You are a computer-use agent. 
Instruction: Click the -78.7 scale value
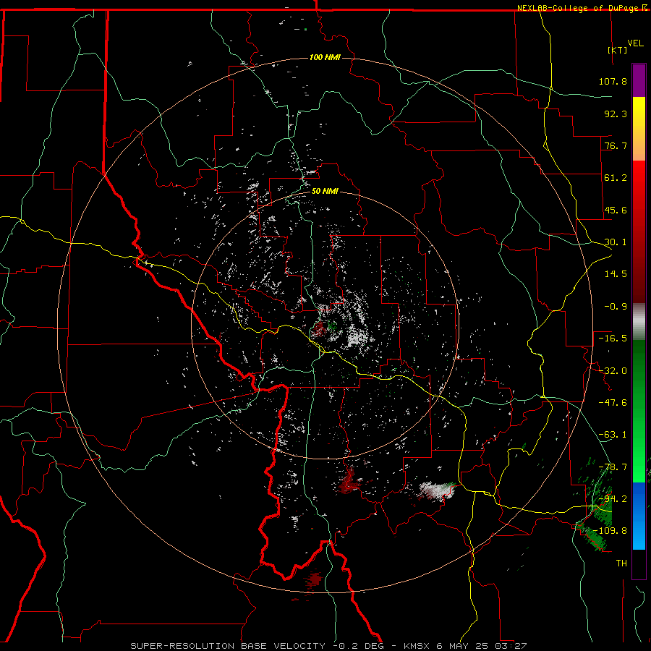click(x=613, y=467)
